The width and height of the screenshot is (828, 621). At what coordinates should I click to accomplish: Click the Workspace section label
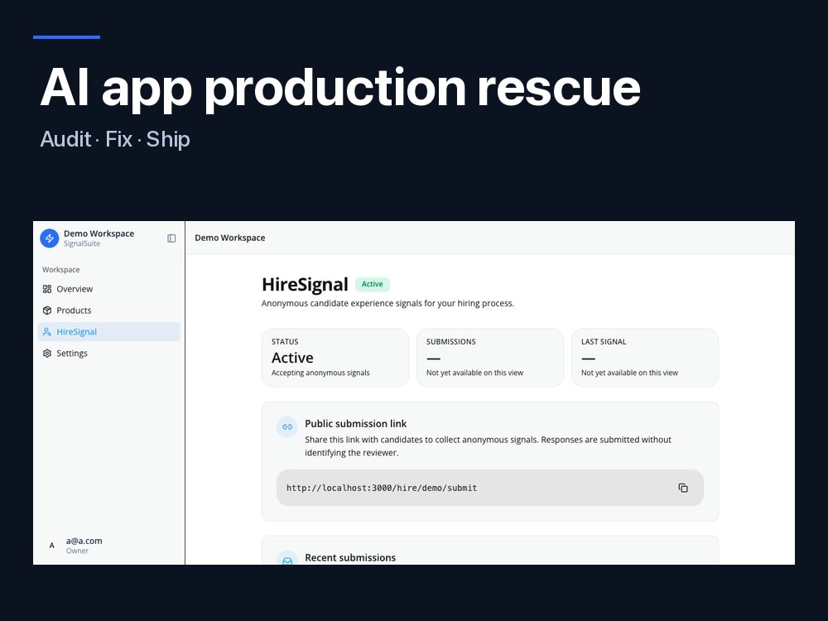pos(60,269)
